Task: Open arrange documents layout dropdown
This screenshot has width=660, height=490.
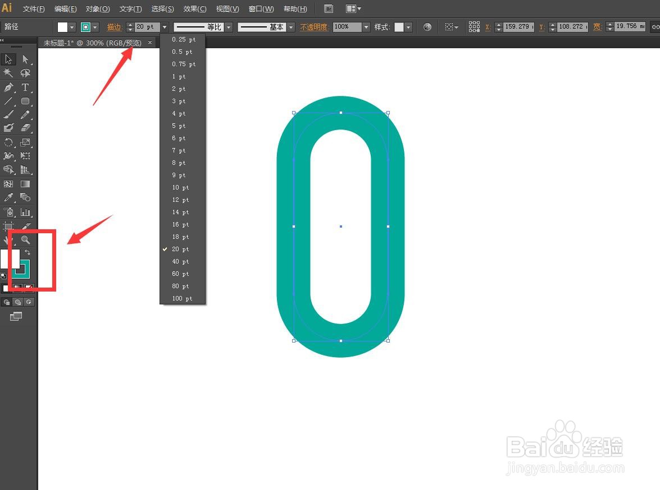Action: coord(353,9)
